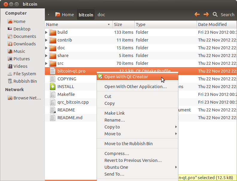This screenshot has width=237, height=181.
Task: Click the bitcoin-qt.pro file icon
Action: point(53,71)
